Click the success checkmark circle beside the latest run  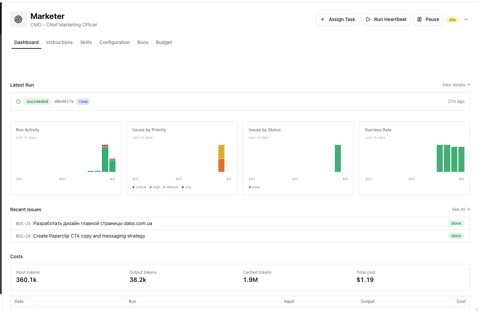point(18,101)
